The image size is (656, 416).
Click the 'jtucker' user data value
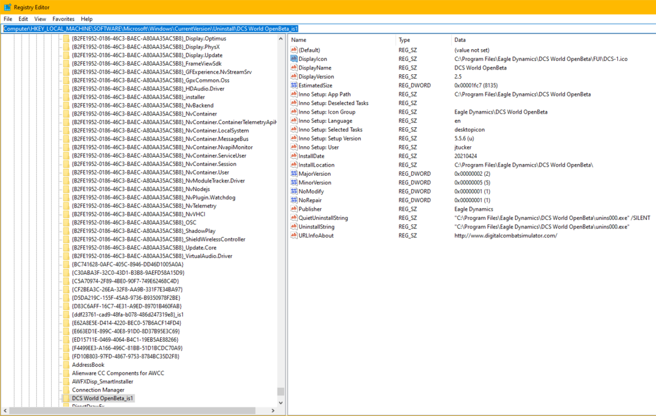(x=462, y=147)
